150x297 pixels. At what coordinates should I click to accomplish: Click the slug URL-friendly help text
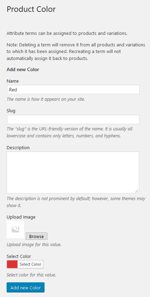click(70, 132)
